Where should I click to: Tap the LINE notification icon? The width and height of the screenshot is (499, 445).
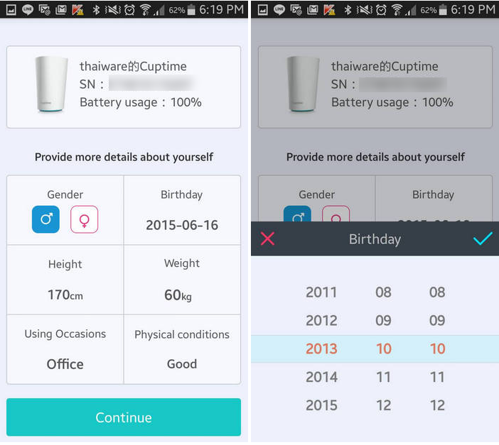tap(26, 9)
